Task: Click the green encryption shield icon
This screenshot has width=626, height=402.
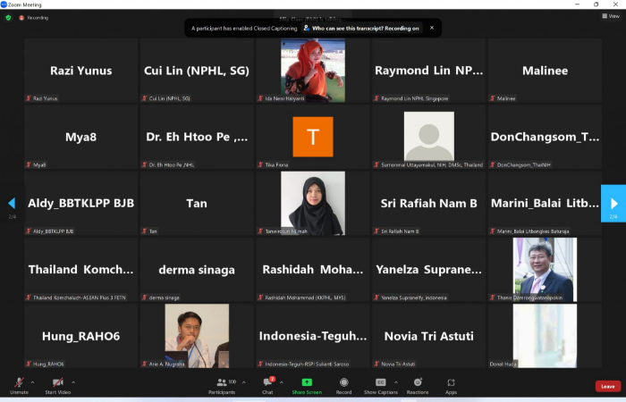Action: coord(8,17)
